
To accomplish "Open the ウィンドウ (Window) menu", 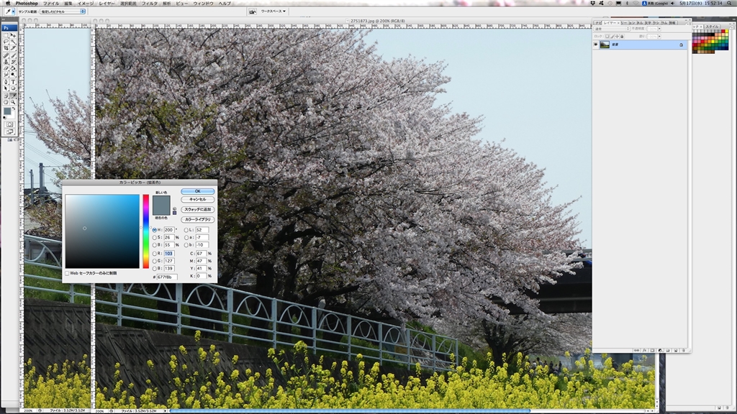I will click(203, 4).
